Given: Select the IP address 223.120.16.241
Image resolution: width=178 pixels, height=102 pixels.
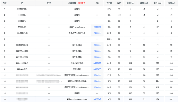Looking at the screenshot, I should (x=22, y=63).
